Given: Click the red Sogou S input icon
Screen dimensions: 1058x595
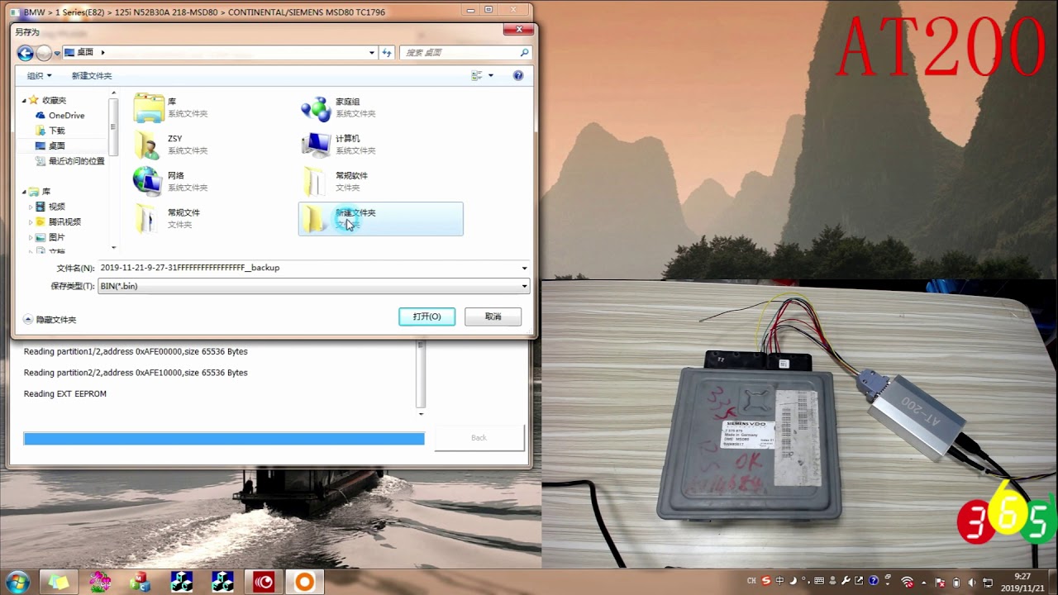Looking at the screenshot, I should [x=768, y=582].
